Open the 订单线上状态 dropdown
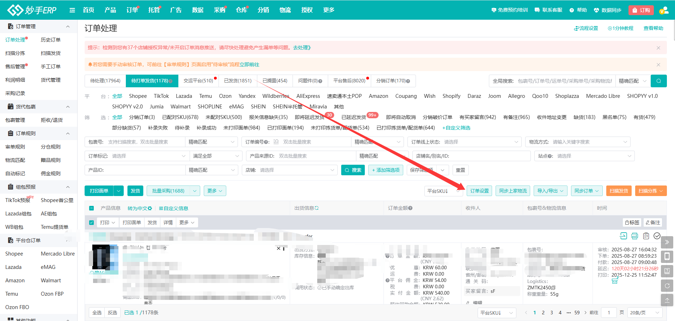675x321 pixels. [x=464, y=142]
